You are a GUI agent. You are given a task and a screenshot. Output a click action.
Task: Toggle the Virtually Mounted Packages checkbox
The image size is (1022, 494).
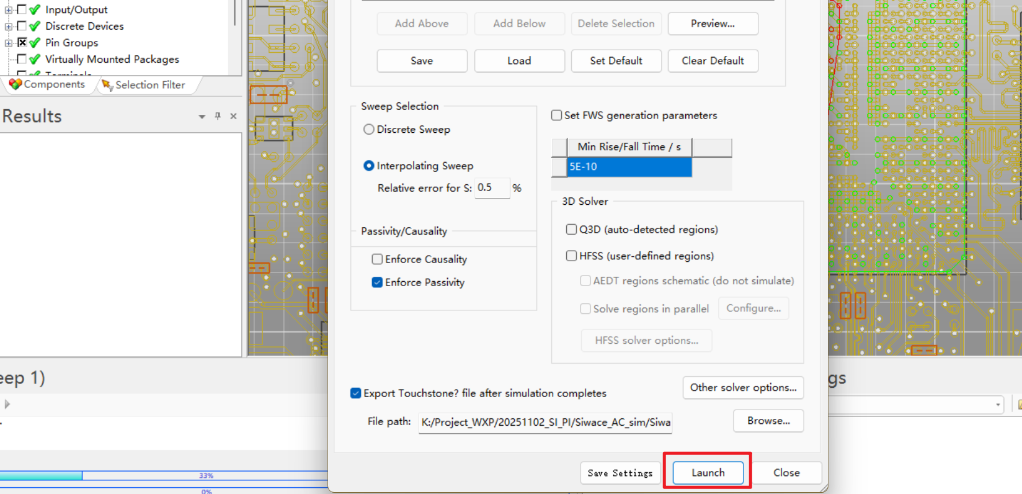[22, 59]
